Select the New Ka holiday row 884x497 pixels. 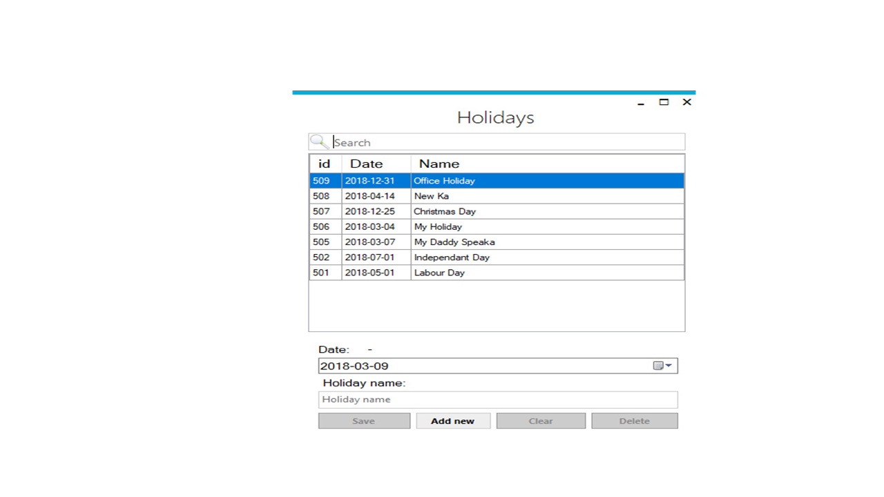(x=483, y=196)
